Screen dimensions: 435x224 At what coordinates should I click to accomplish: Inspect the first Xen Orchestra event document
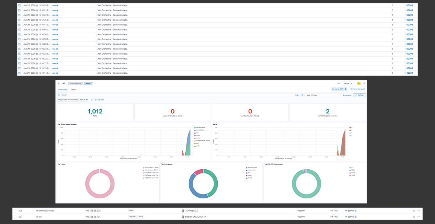[x=19, y=5]
